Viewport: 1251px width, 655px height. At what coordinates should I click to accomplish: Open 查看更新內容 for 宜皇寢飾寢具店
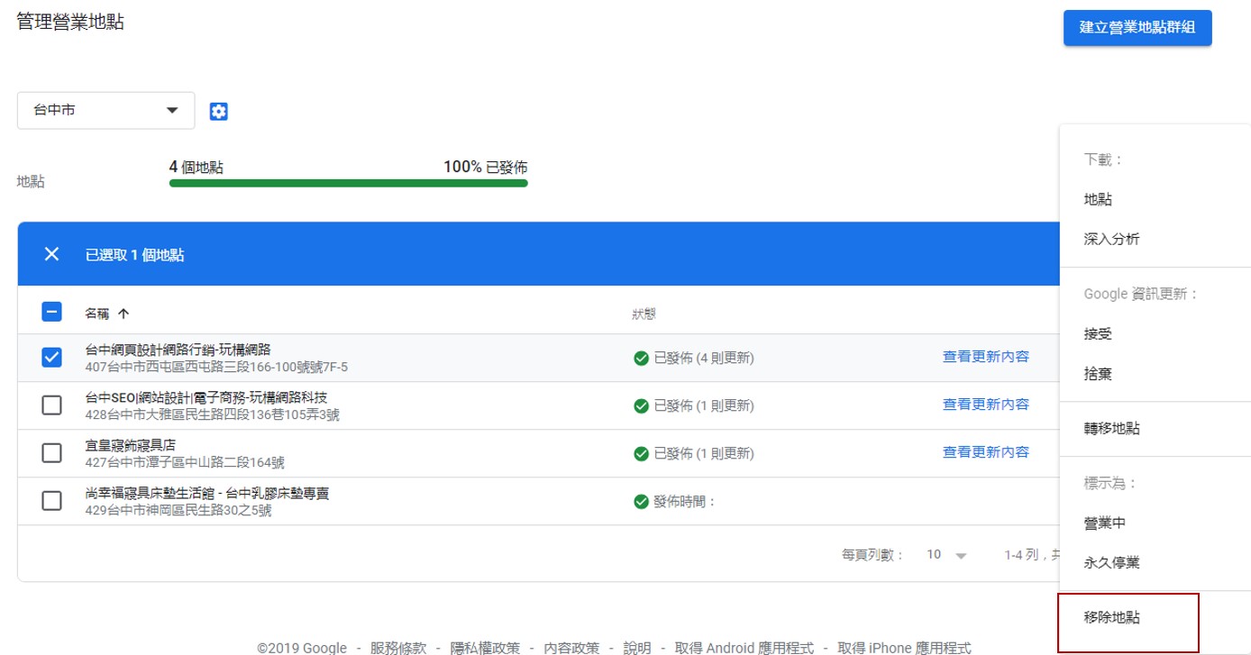coord(985,452)
